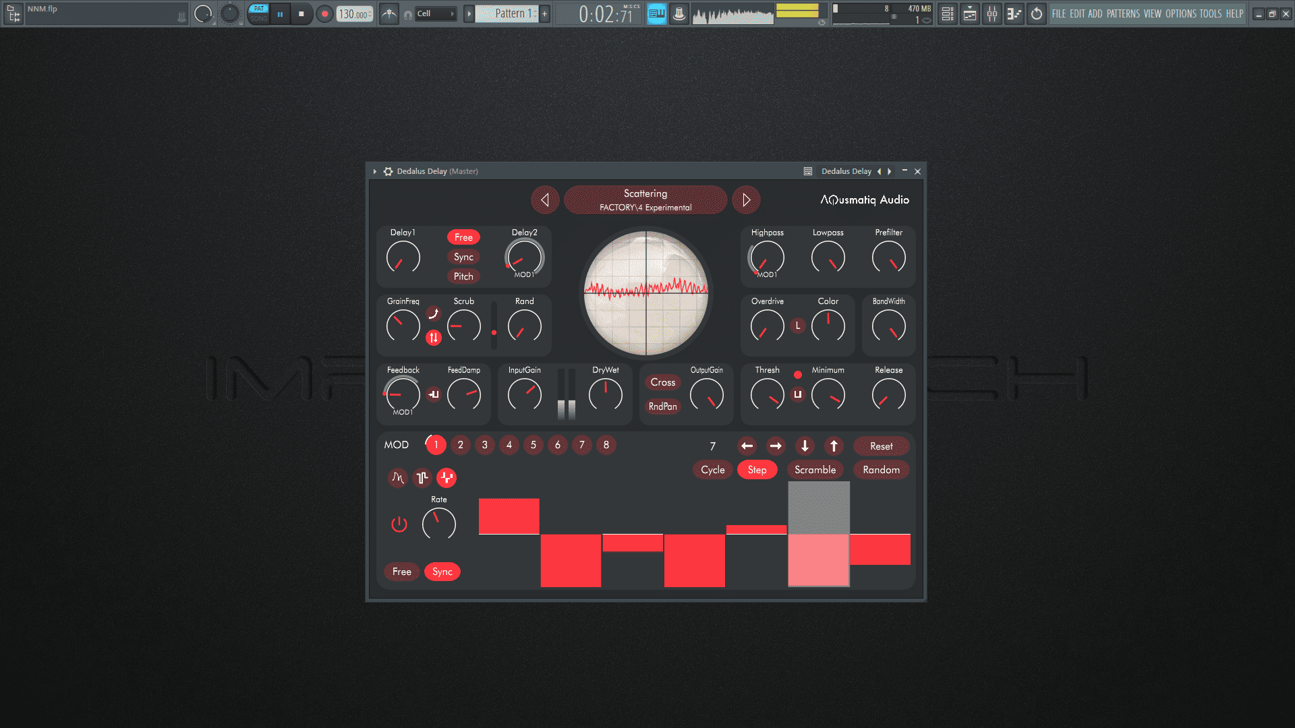
Task: Open the Cell snap dropdown
Action: coord(435,13)
